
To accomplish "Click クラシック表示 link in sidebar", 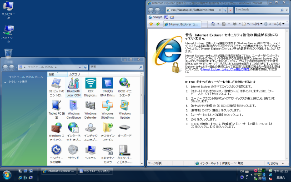I will 18,82.
